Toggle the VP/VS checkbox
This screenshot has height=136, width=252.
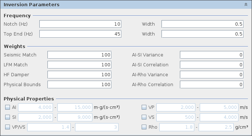tap(8, 127)
